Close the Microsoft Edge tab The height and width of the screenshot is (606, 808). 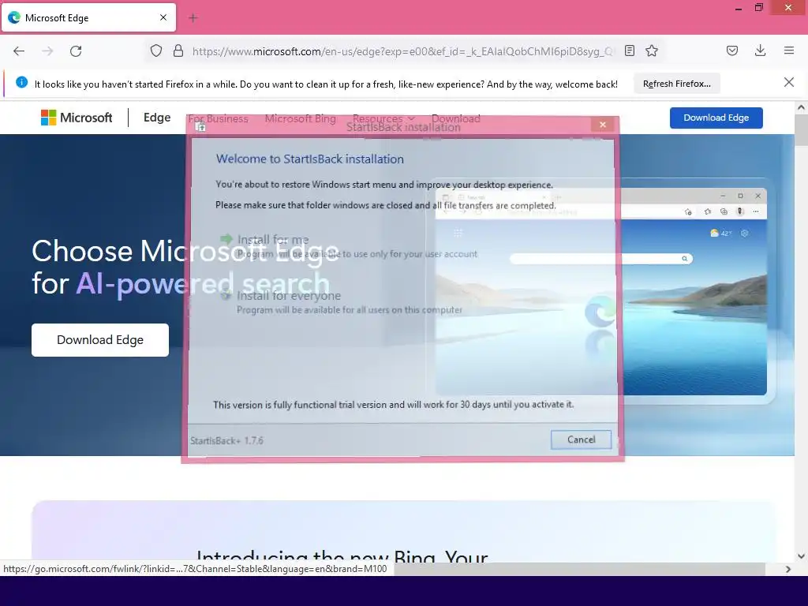click(163, 17)
